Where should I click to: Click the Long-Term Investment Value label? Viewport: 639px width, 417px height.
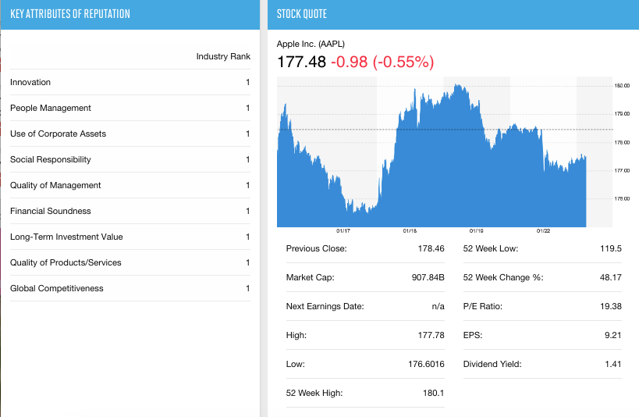coord(66,237)
